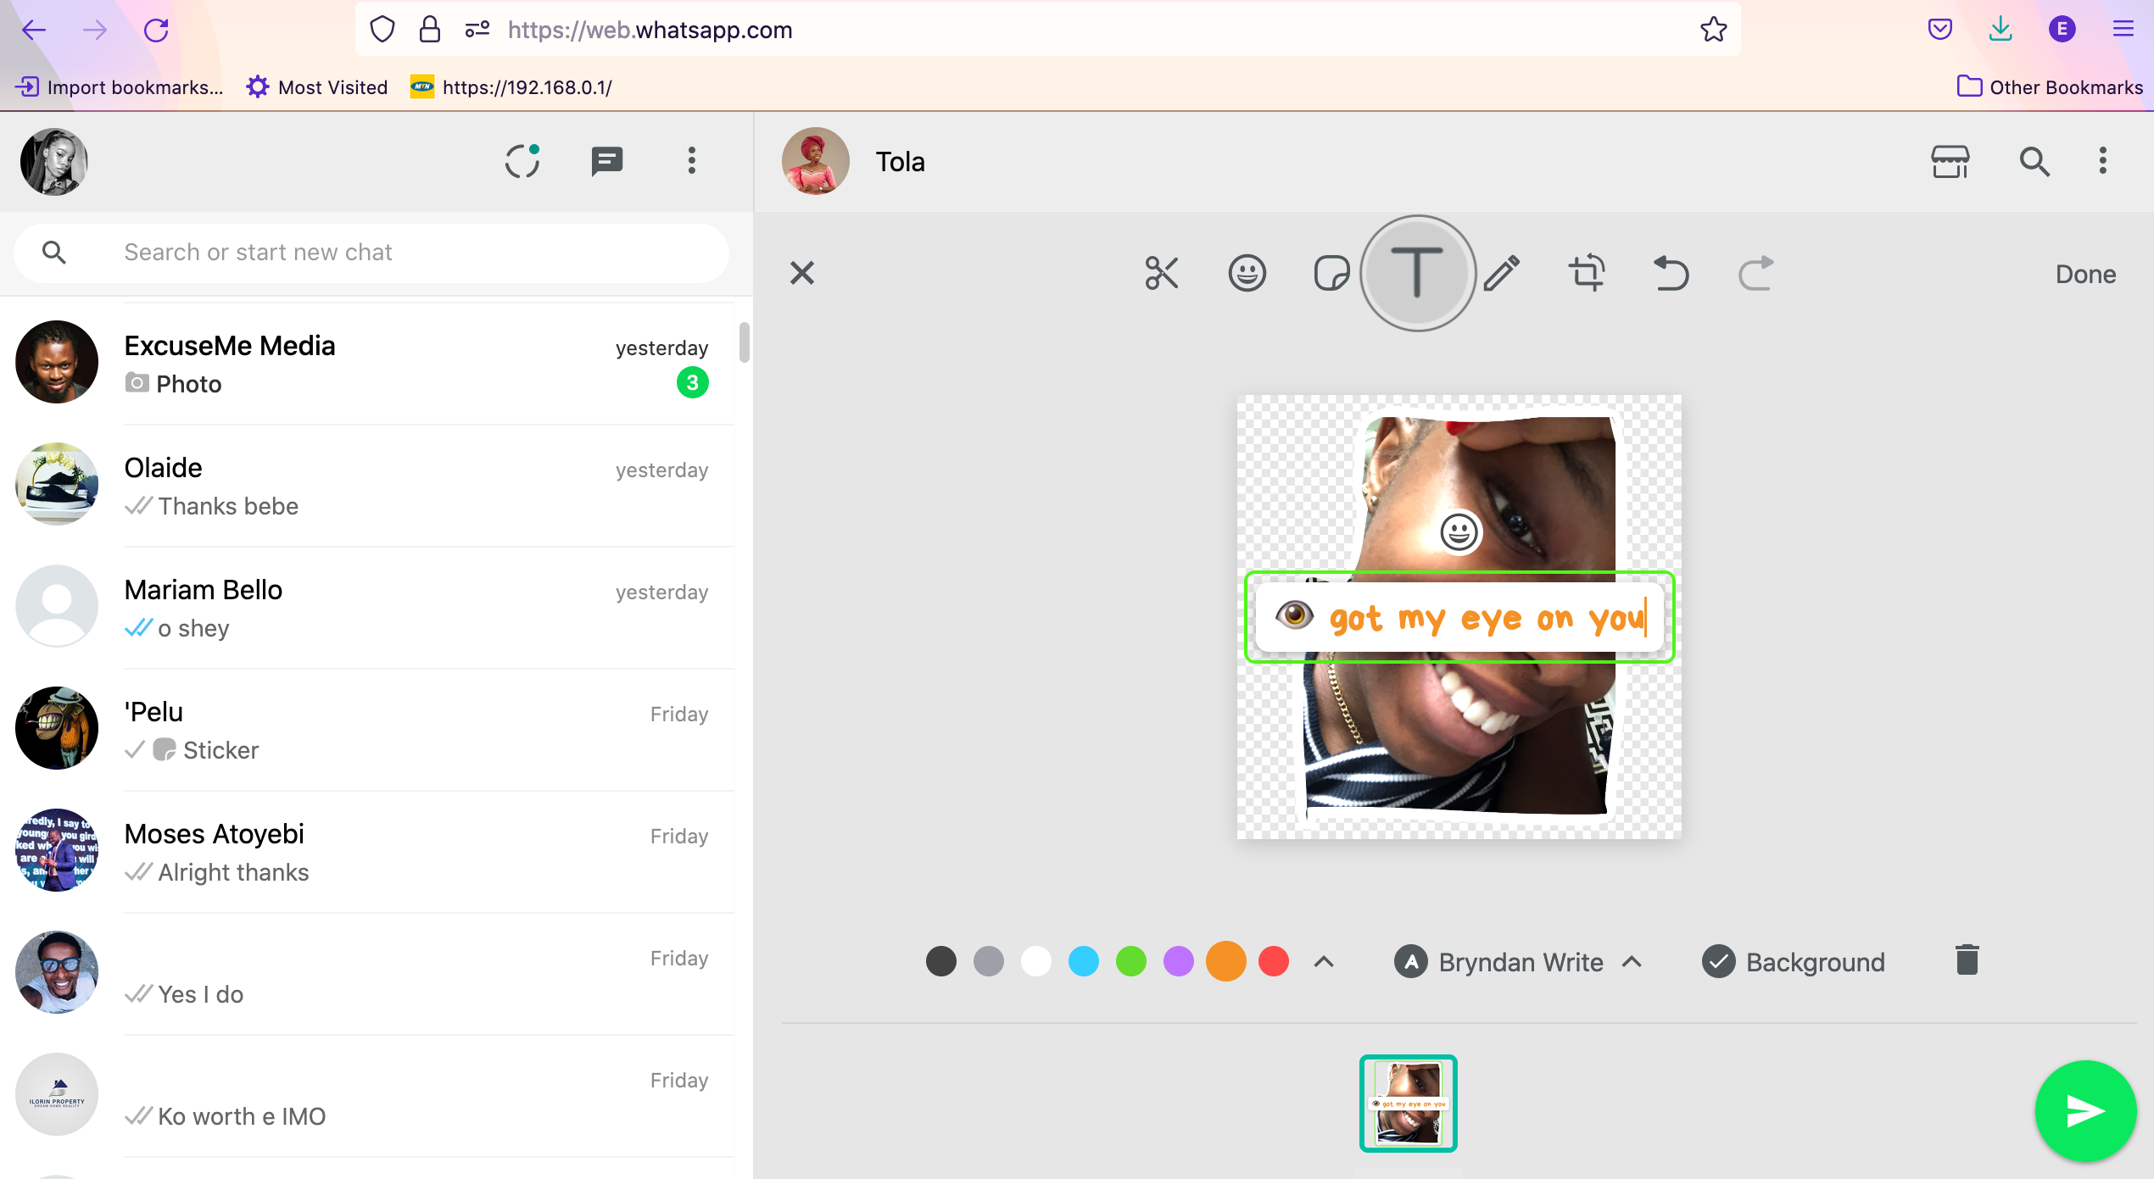Image resolution: width=2154 pixels, height=1179 pixels.
Task: Click Done to finish editing
Action: coord(2086,273)
